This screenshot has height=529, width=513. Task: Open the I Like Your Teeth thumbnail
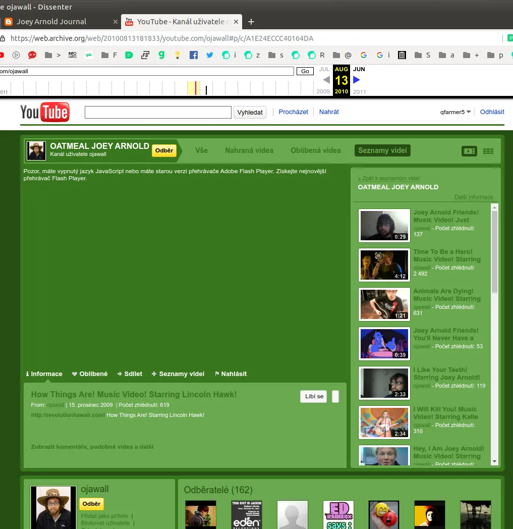(384, 383)
